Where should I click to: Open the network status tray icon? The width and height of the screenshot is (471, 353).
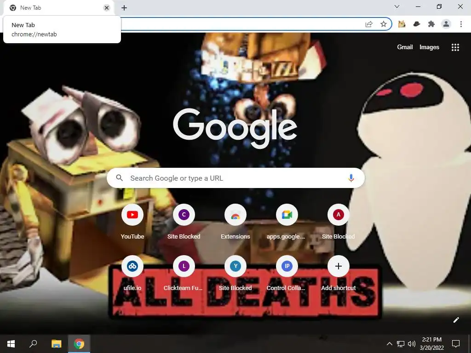point(401,344)
